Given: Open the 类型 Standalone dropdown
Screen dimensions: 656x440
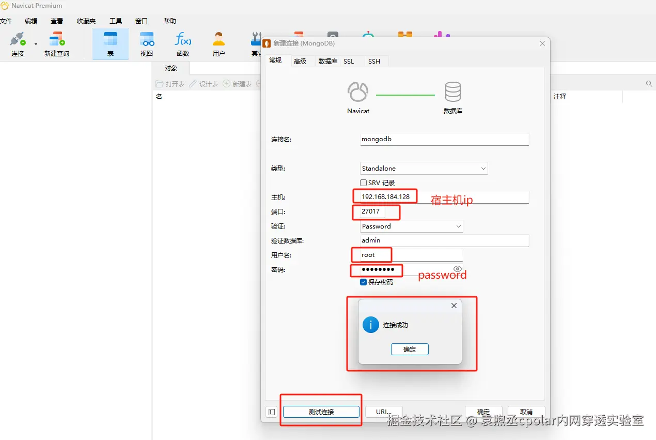Looking at the screenshot, I should 424,168.
